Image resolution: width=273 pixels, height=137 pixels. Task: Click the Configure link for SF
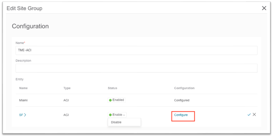point(181,115)
